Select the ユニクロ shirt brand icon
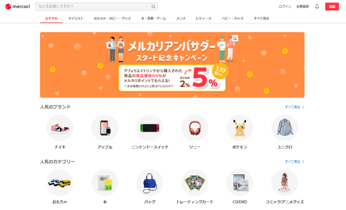 tap(285, 128)
